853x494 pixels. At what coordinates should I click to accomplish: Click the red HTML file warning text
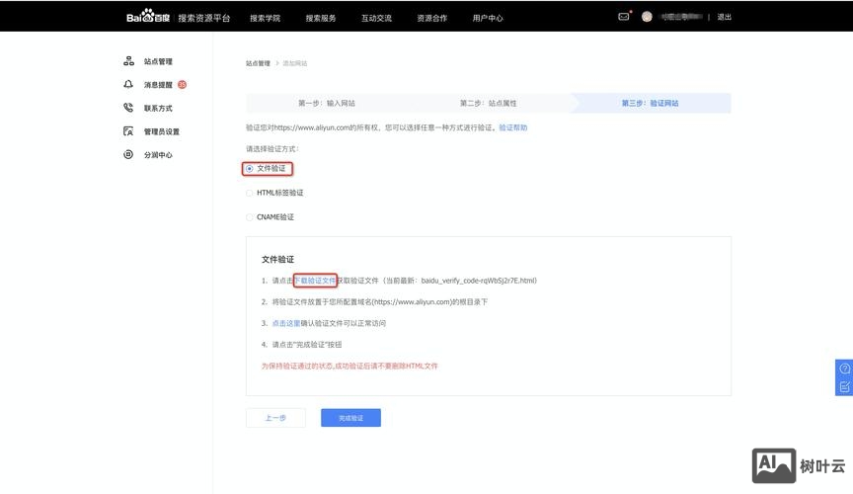tap(349, 366)
